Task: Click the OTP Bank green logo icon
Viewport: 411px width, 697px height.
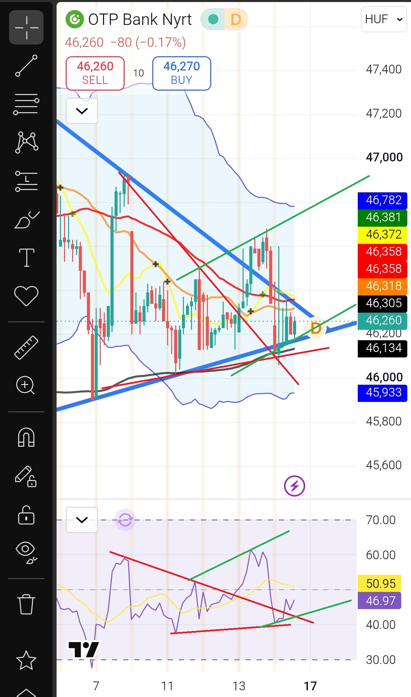Action: [x=74, y=20]
